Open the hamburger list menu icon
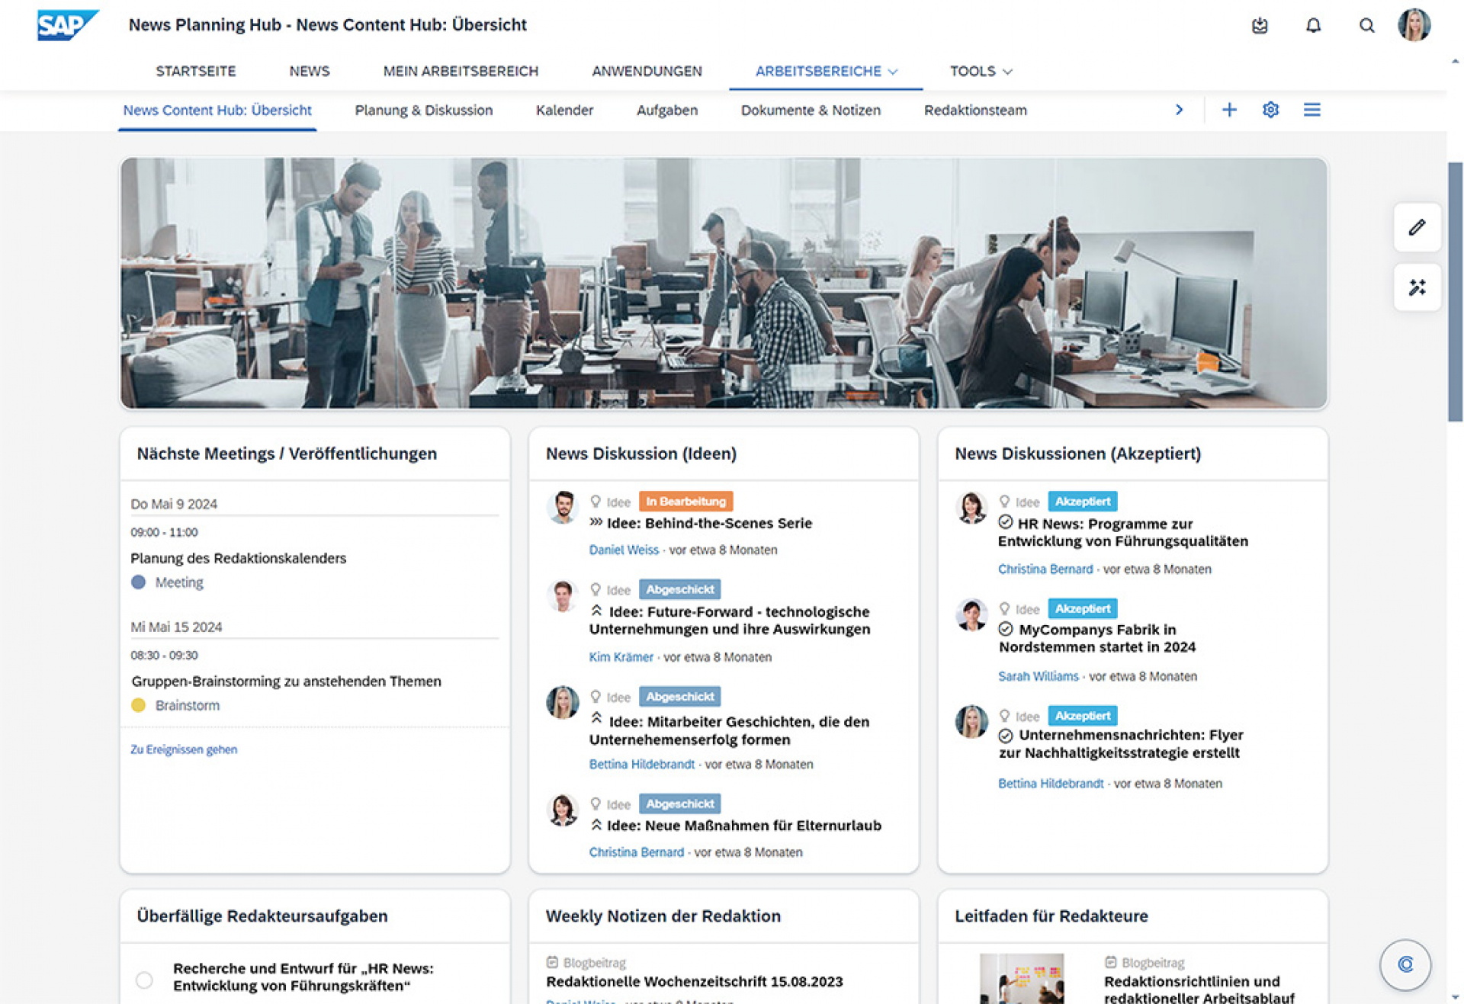The image size is (1464, 1004). tap(1311, 110)
